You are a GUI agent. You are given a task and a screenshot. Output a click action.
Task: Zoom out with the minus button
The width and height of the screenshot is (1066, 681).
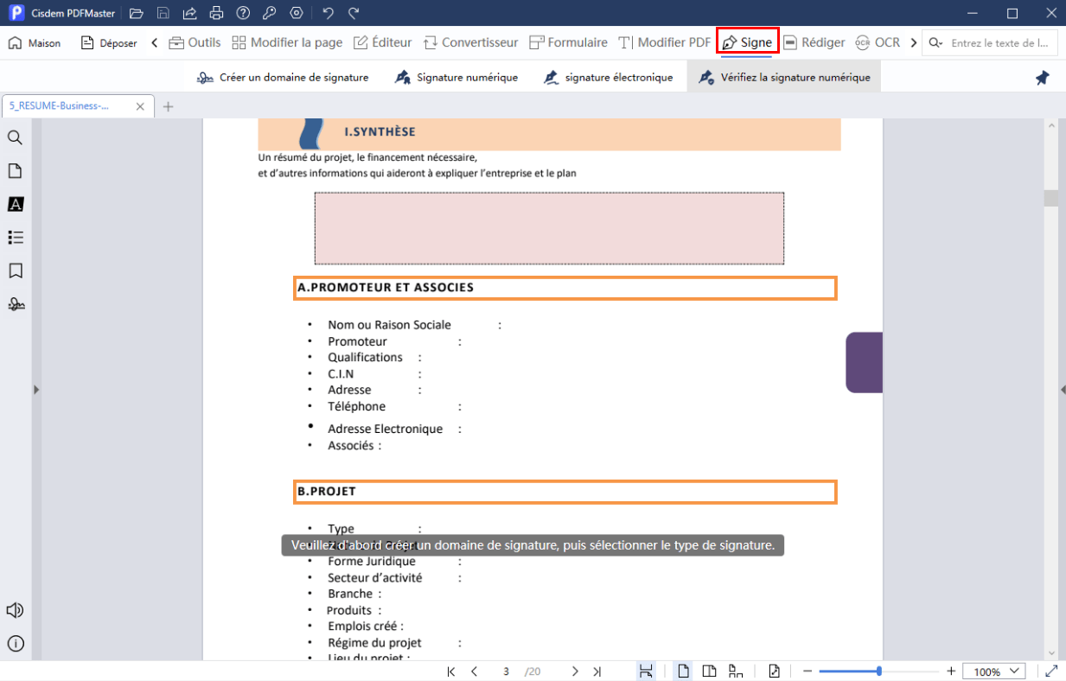[x=807, y=671]
